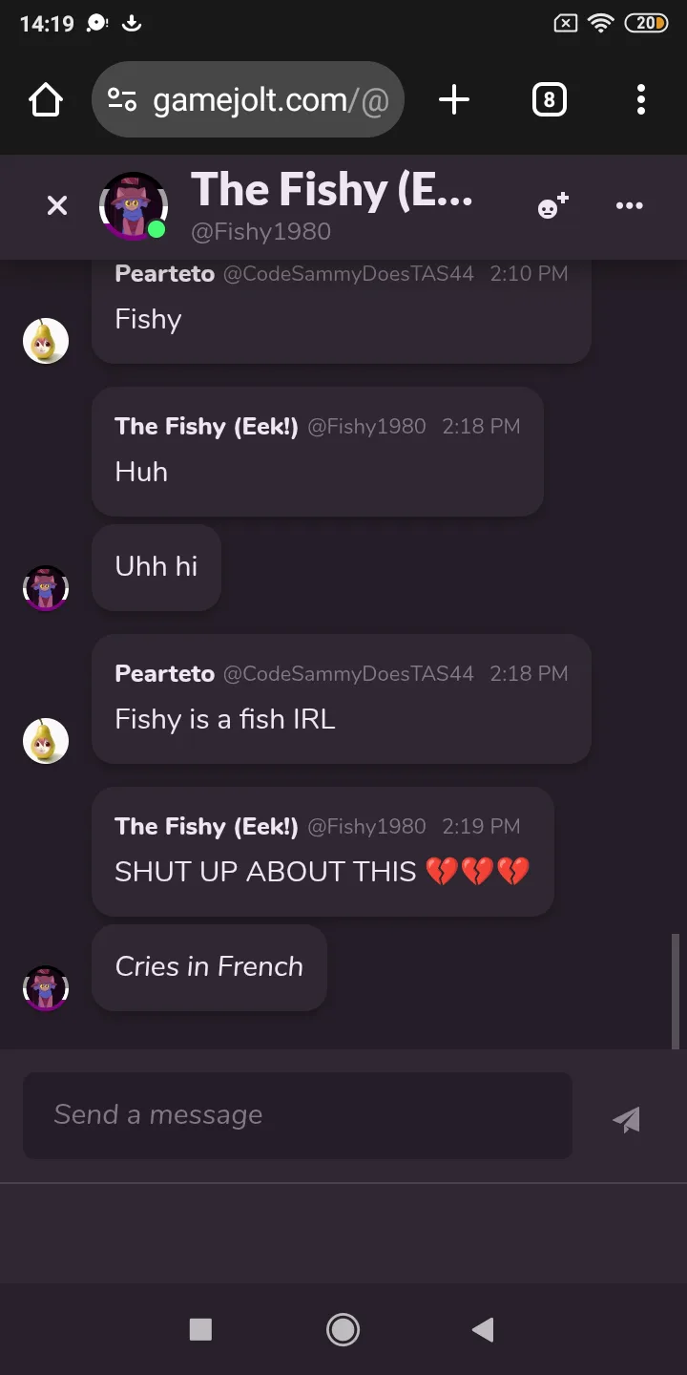Viewport: 687px width, 1375px height.
Task: Click the chat scrollbar thumb
Action: 676,989
